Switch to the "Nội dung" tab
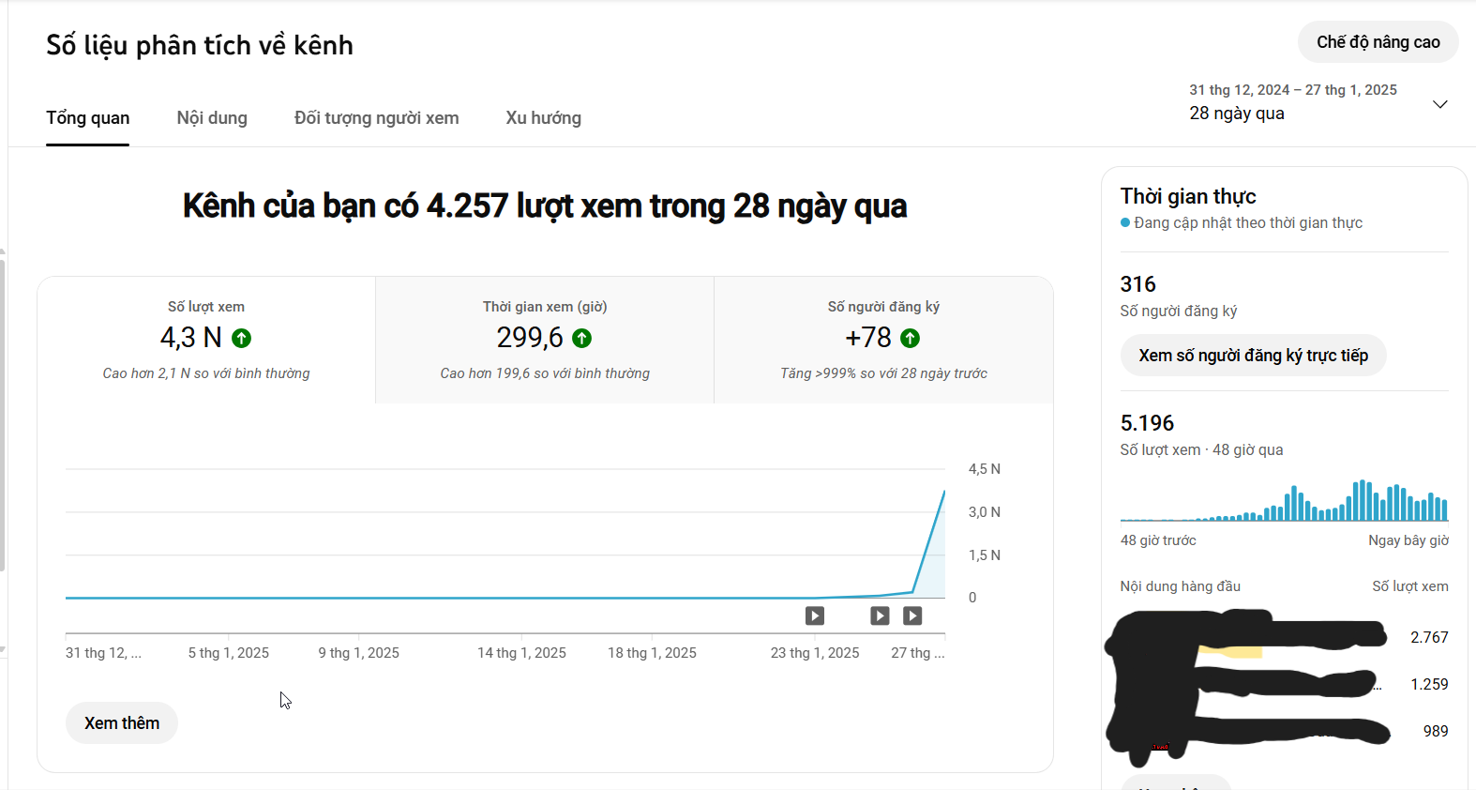This screenshot has height=790, width=1476. 212,118
